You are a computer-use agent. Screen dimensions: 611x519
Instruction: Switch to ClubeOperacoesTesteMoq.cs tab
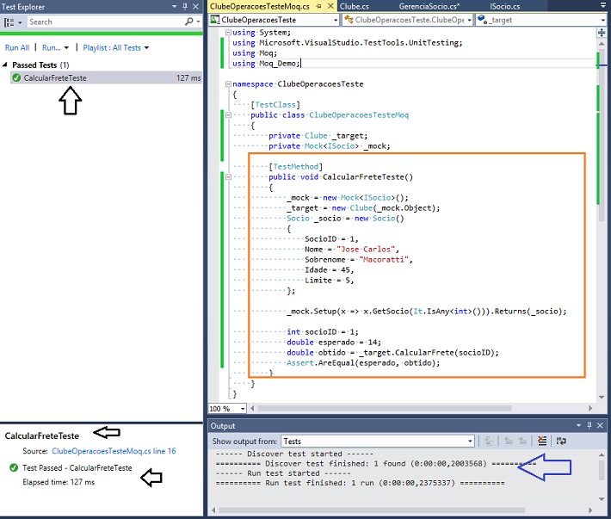click(x=260, y=6)
